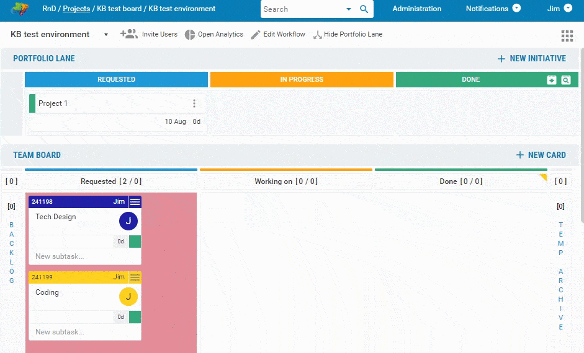Image resolution: width=584 pixels, height=353 pixels.
Task: Follow the Projects breadcrumb link
Action: pos(76,9)
